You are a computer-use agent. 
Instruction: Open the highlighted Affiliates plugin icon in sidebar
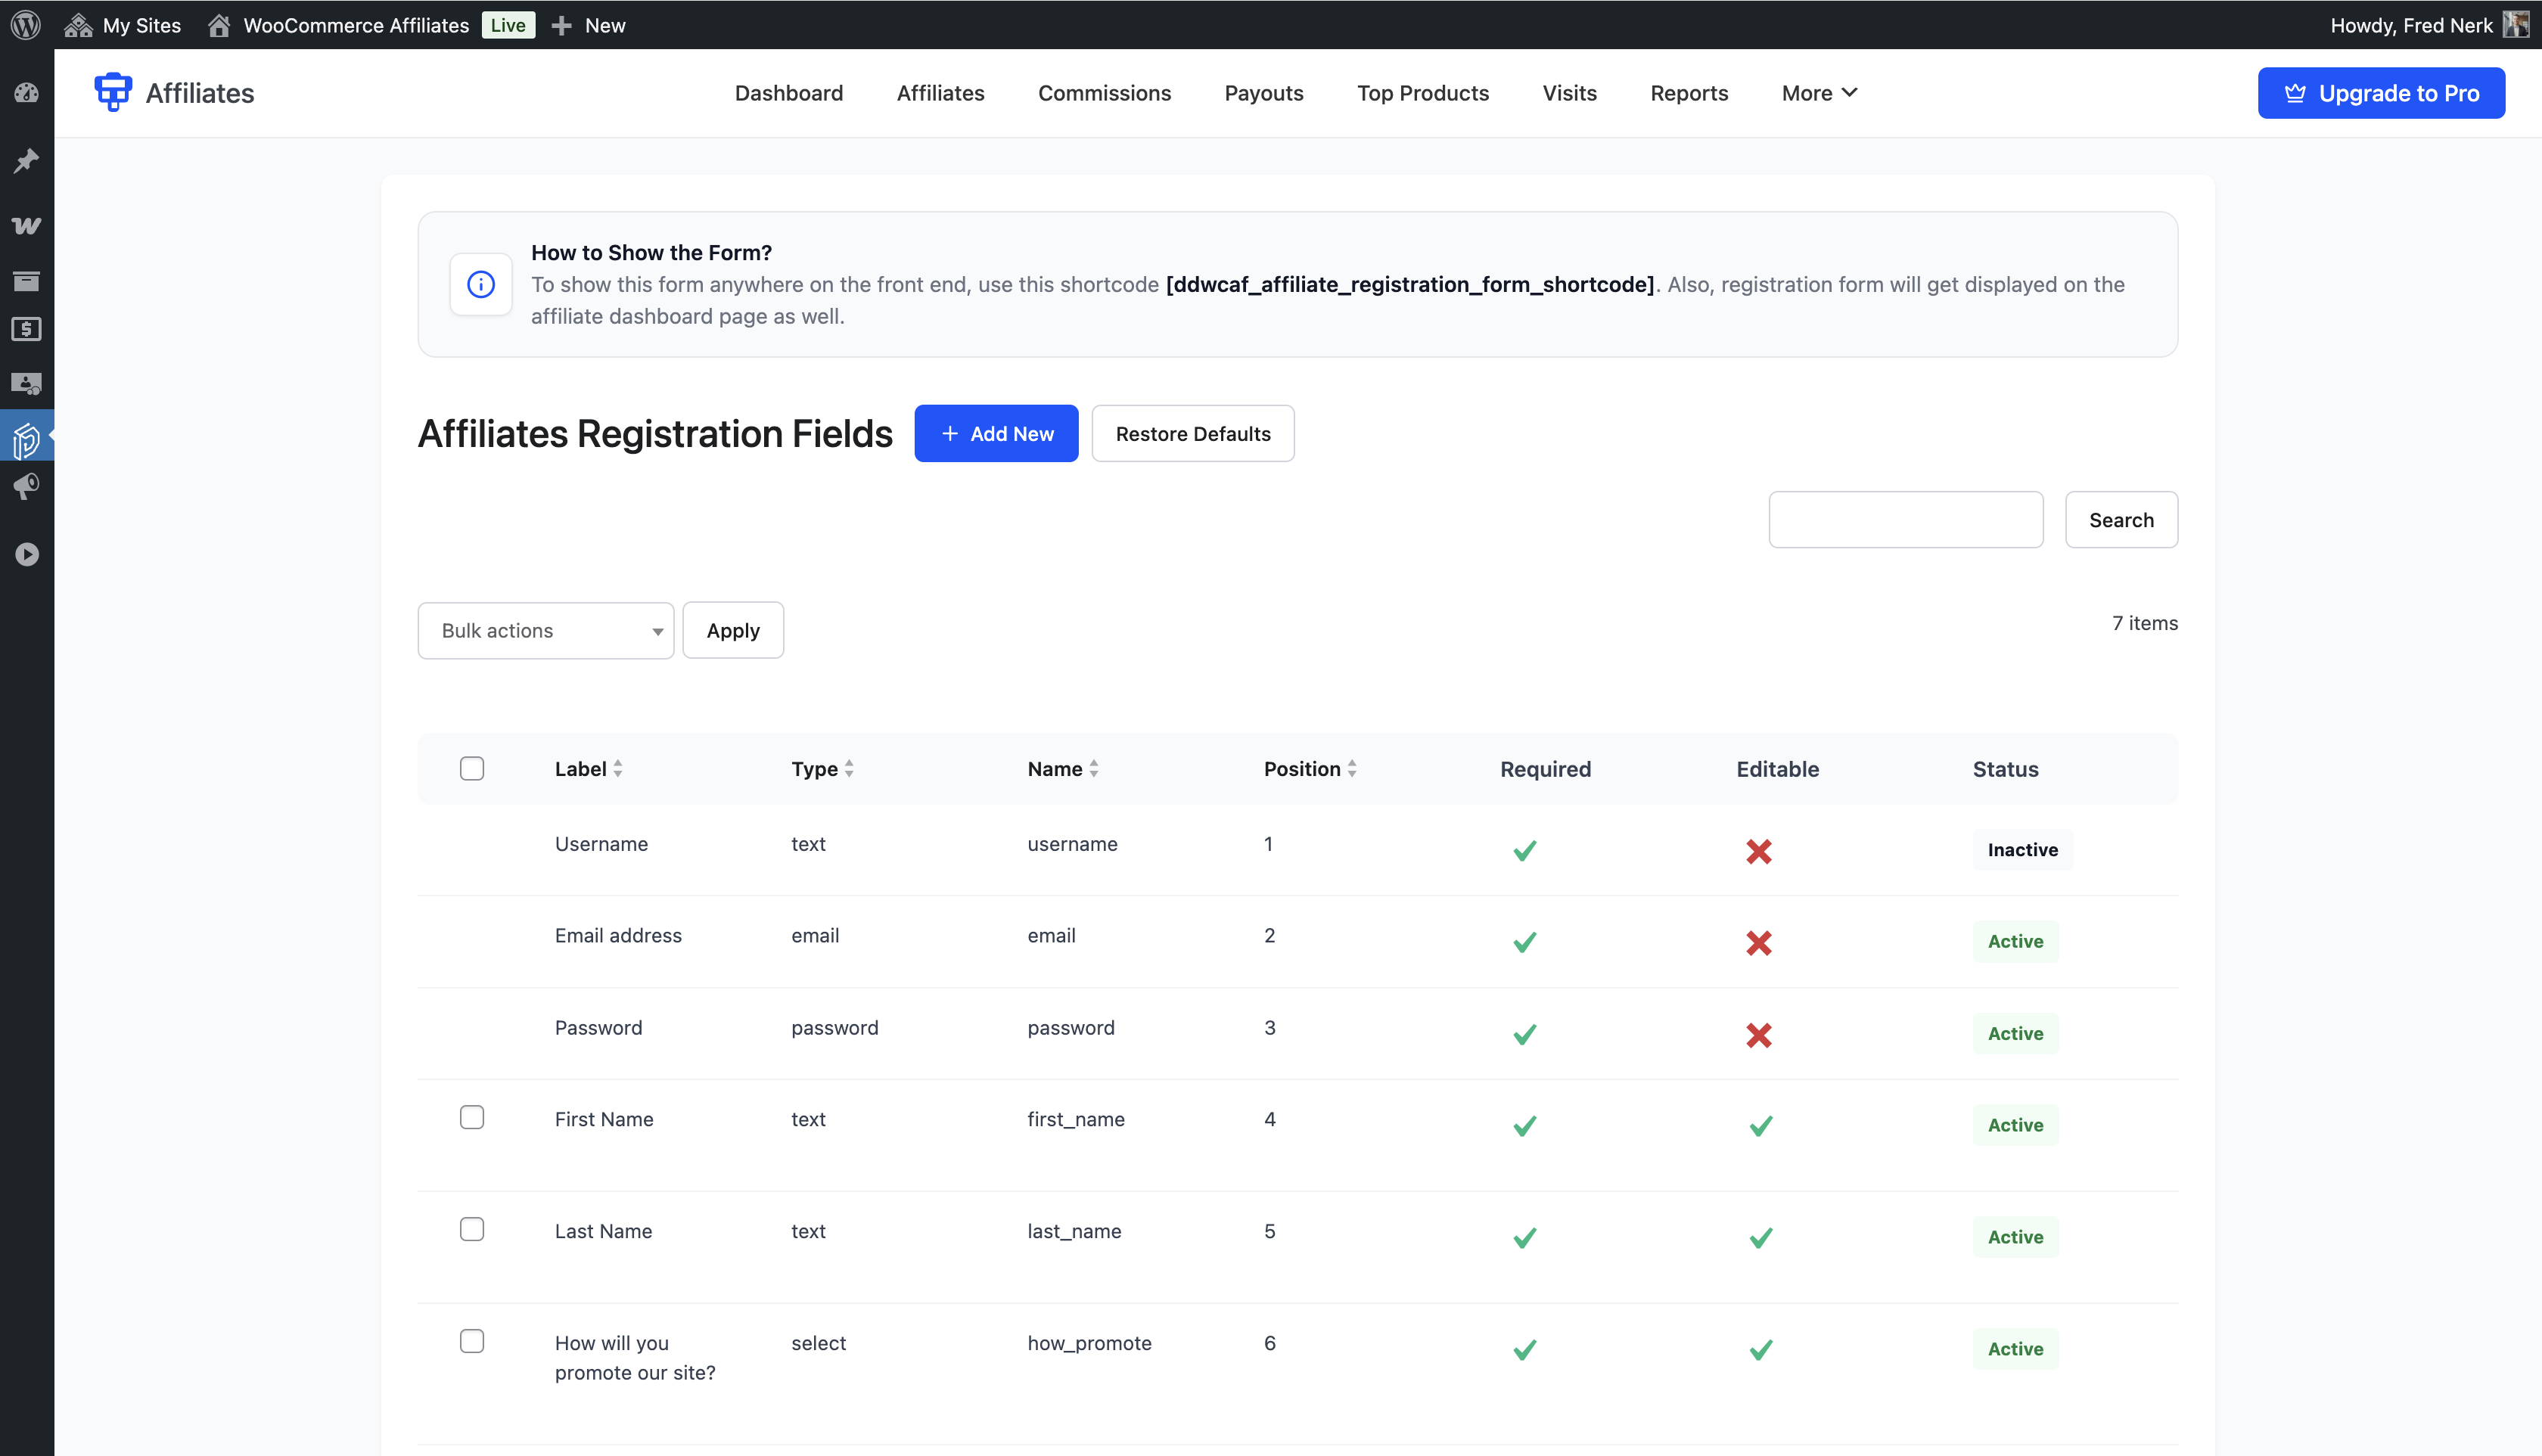pos(27,437)
